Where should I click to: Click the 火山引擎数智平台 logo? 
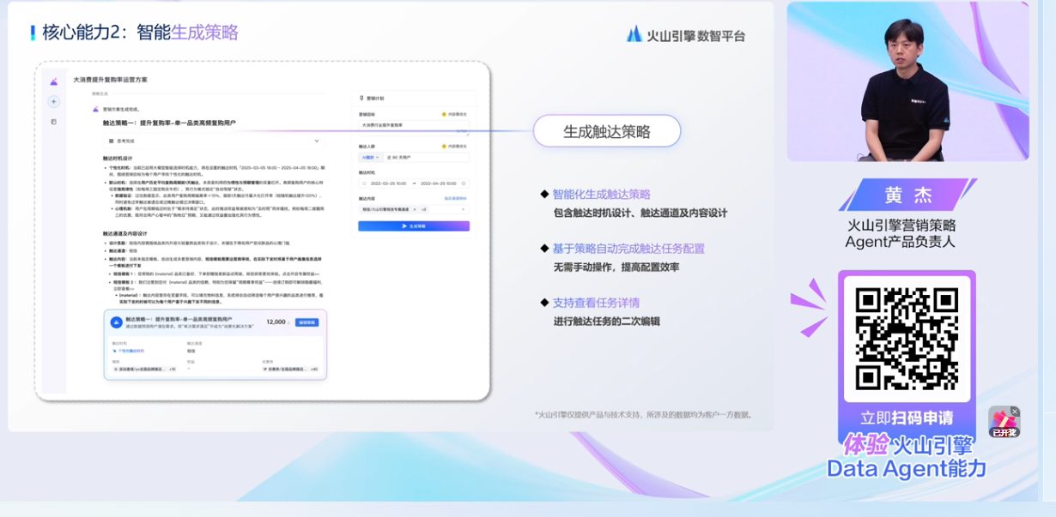pyautogui.click(x=685, y=34)
